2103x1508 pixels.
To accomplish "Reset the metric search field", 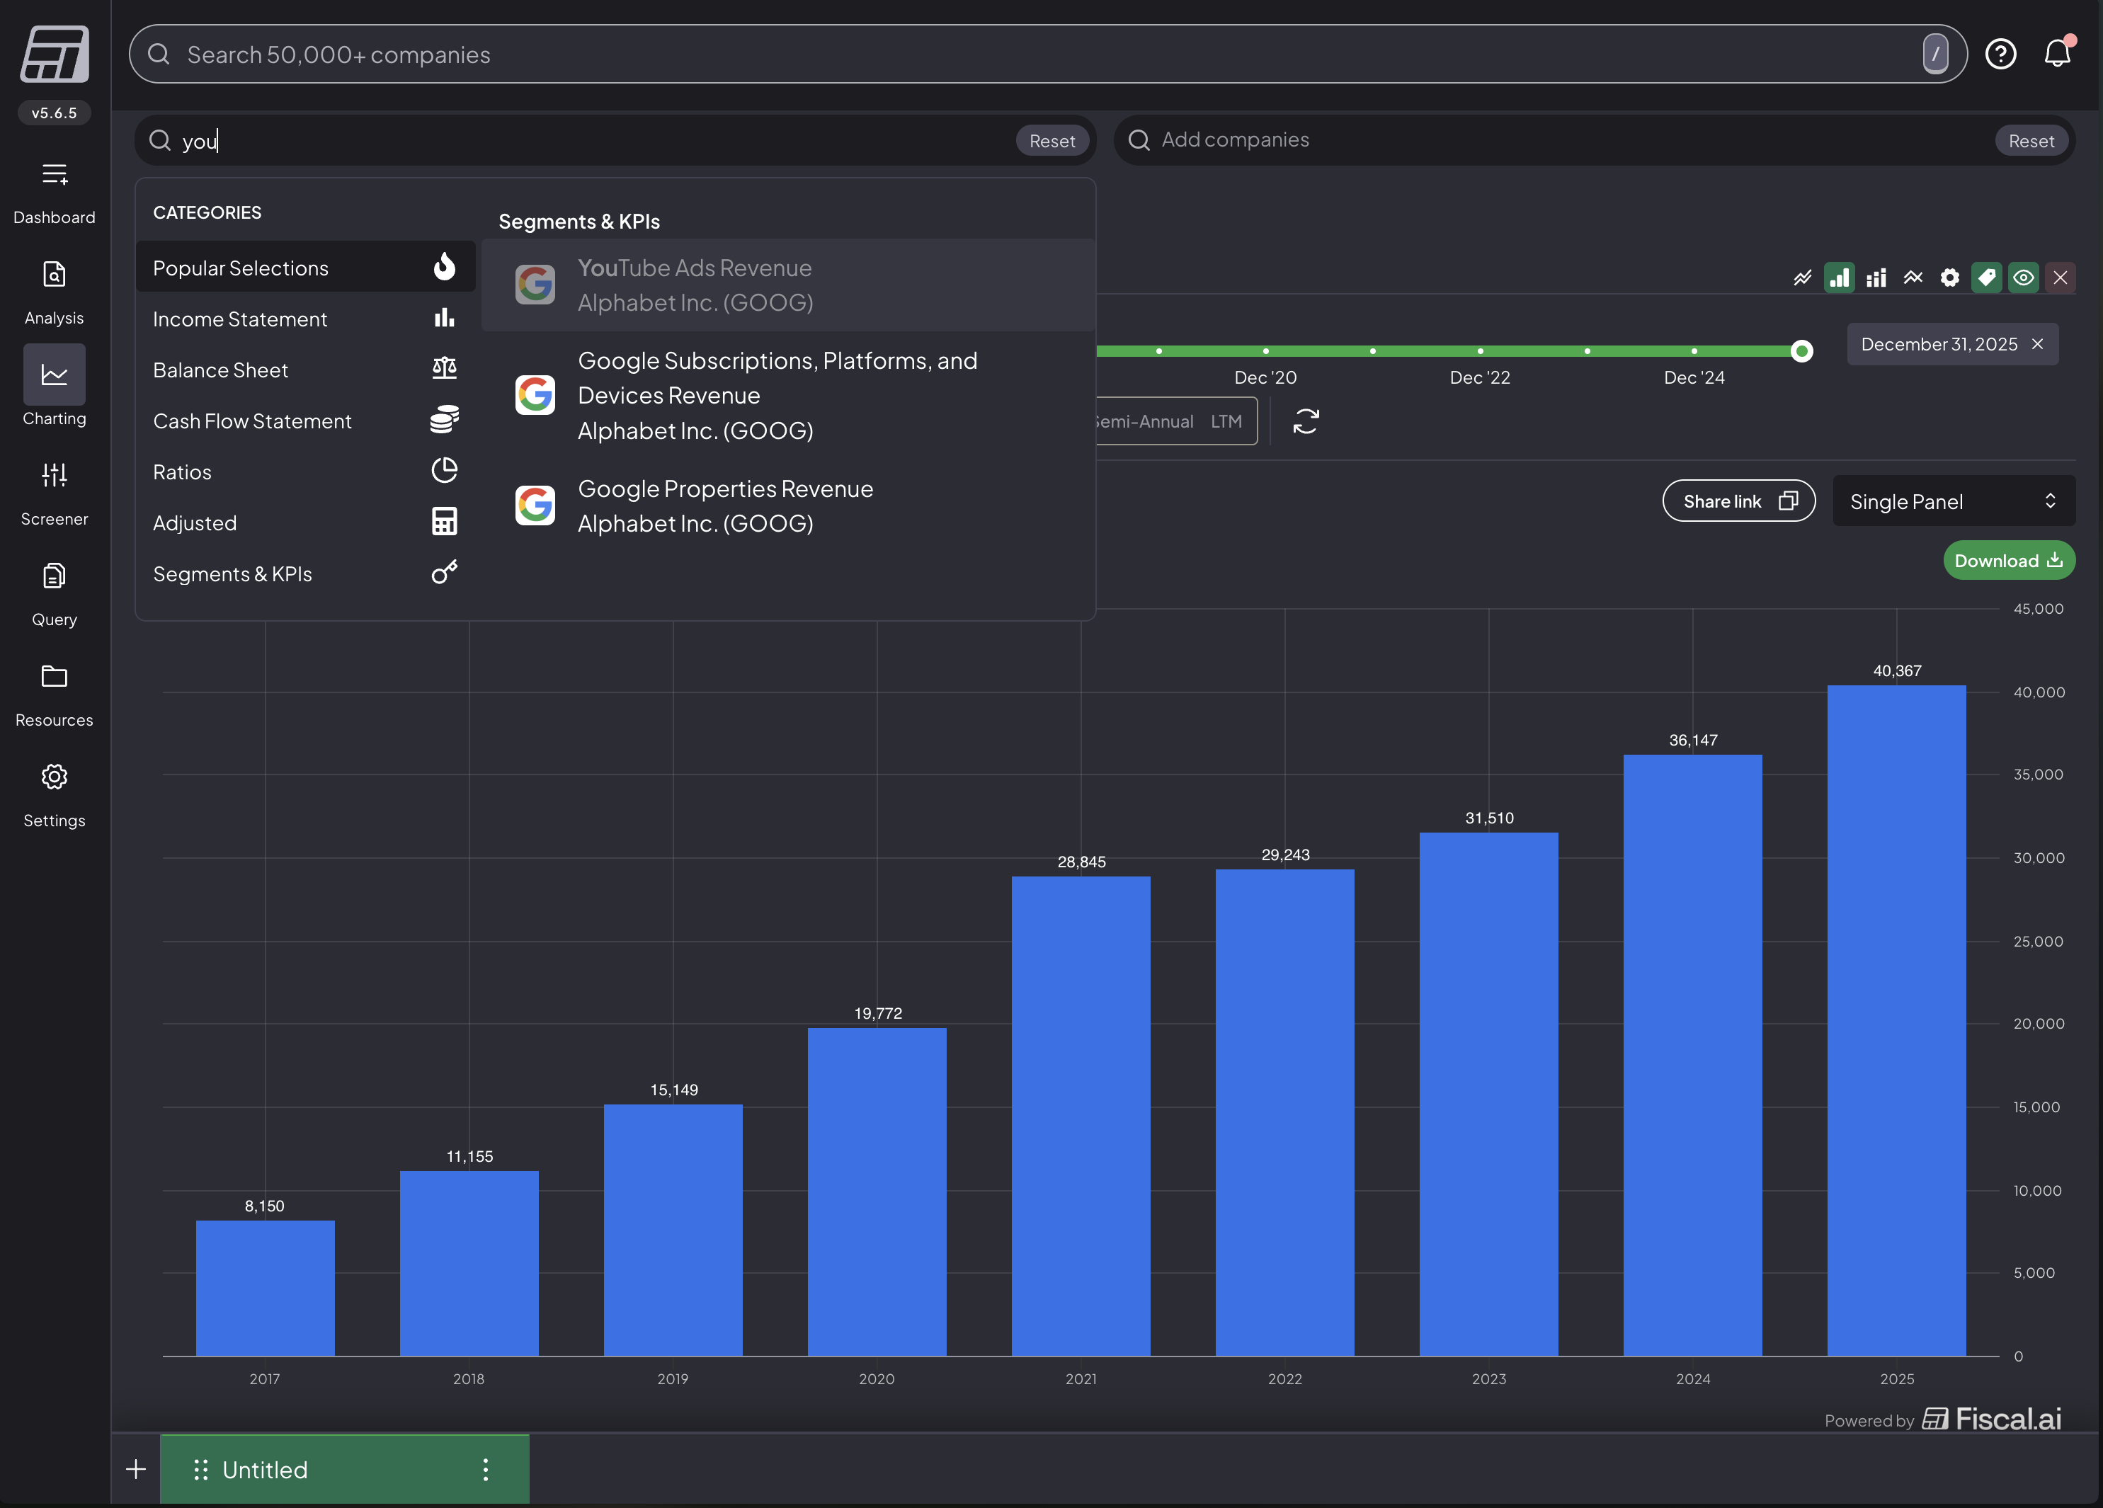I will [1051, 141].
